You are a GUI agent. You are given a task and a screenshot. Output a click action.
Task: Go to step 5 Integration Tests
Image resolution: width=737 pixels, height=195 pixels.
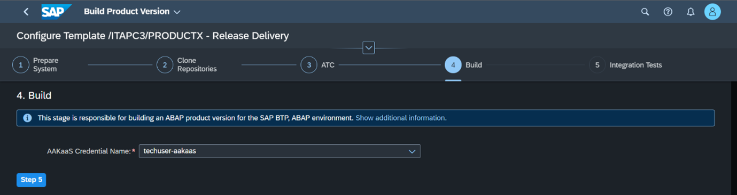pos(625,65)
